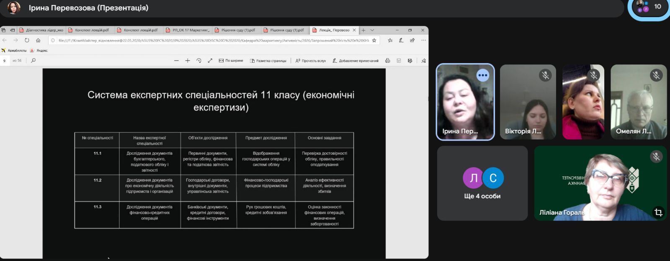670x261 pixels.
Task: Click the slide title Система експертних спеціальностей
Action: click(221, 101)
